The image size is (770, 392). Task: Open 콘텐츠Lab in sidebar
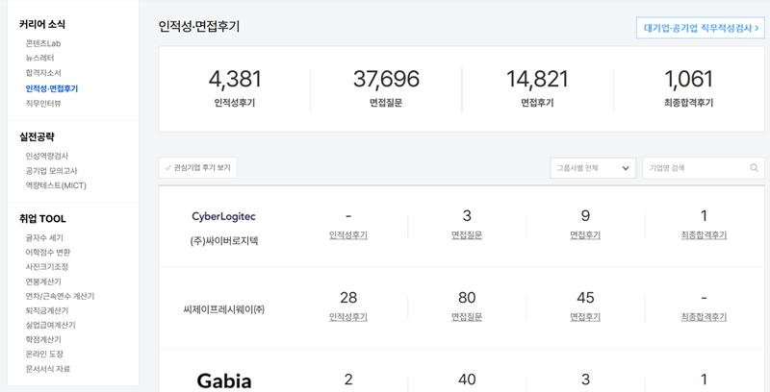click(x=43, y=43)
